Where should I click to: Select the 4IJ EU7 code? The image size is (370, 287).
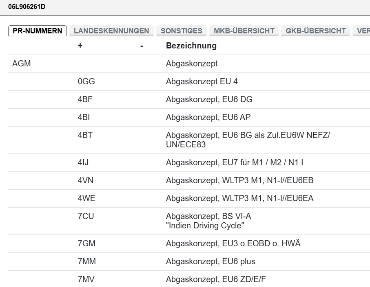pyautogui.click(x=83, y=163)
